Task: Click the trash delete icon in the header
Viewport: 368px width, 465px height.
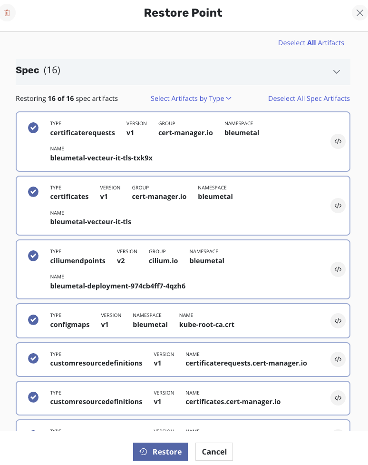Action: tap(7, 13)
